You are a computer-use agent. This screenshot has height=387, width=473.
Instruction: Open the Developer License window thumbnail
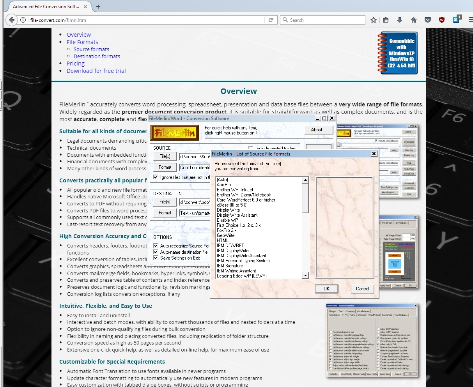[378, 161]
